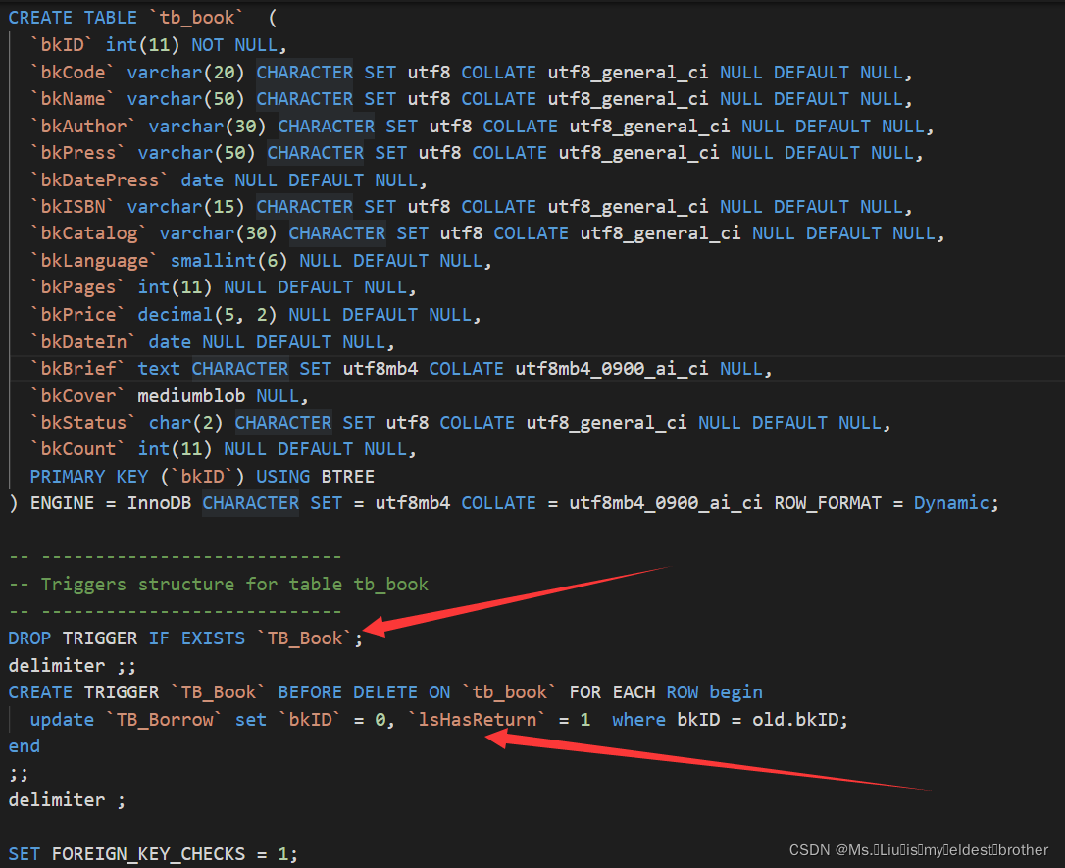
Task: Click FOR EACH text in trigger
Action: (612, 692)
